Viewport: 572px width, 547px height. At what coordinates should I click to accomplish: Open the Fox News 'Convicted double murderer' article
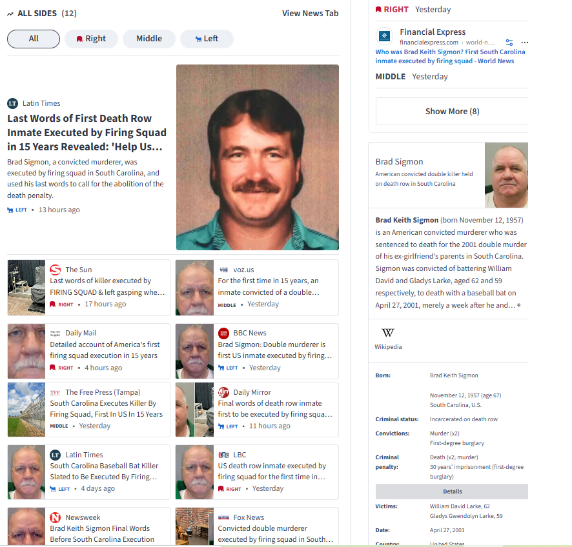click(276, 534)
